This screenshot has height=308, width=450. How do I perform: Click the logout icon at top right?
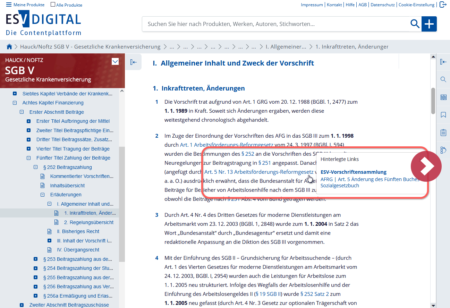[x=443, y=5]
